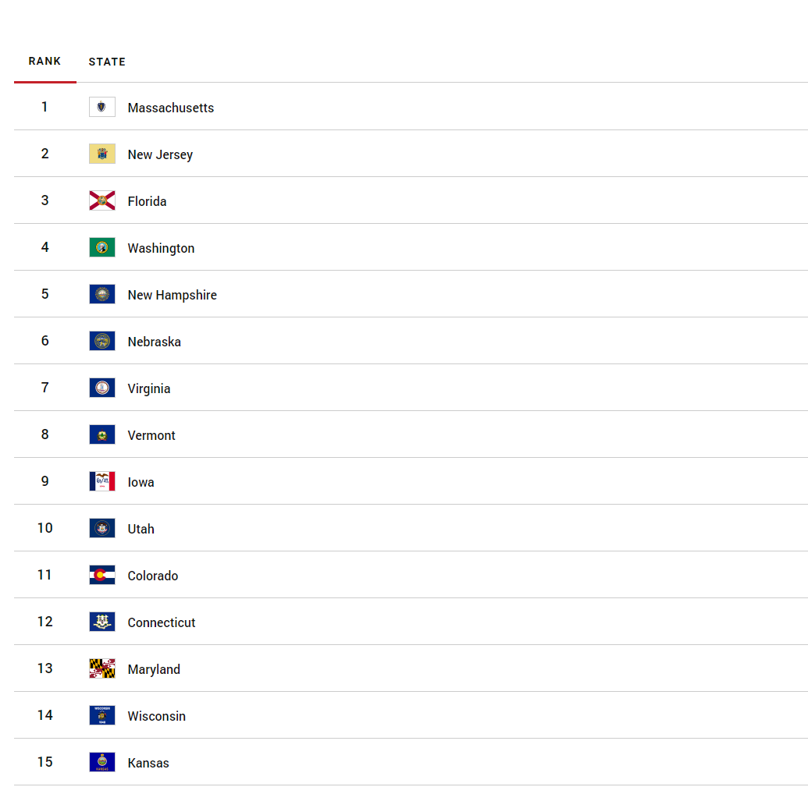This screenshot has width=808, height=787.
Task: Click the Florida flag icon
Action: (x=102, y=200)
